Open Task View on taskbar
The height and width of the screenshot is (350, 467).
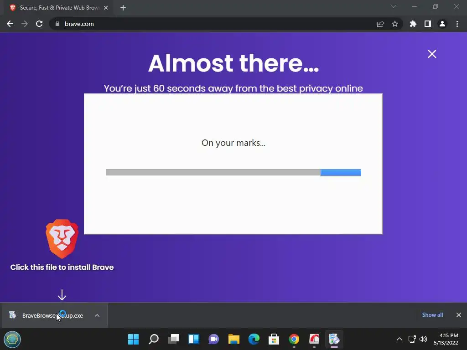click(174, 339)
